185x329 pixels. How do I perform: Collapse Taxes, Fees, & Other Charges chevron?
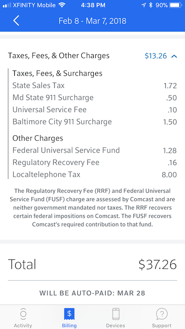(x=174, y=56)
